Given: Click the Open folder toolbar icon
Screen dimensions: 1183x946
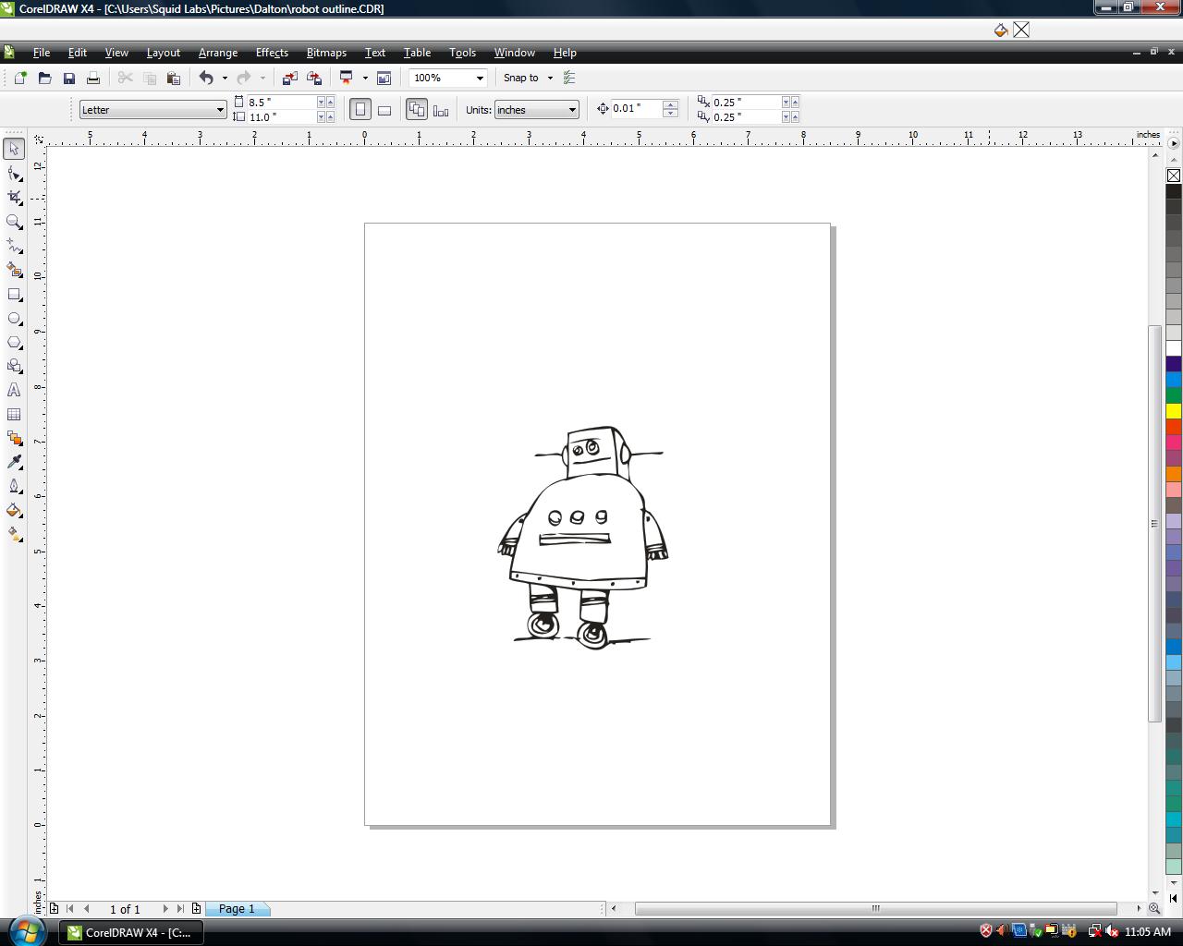Looking at the screenshot, I should [x=44, y=78].
